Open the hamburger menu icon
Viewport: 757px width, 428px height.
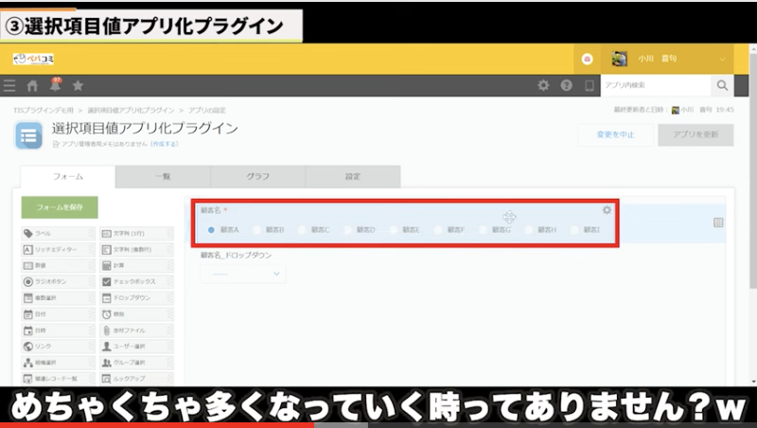pyautogui.click(x=9, y=85)
